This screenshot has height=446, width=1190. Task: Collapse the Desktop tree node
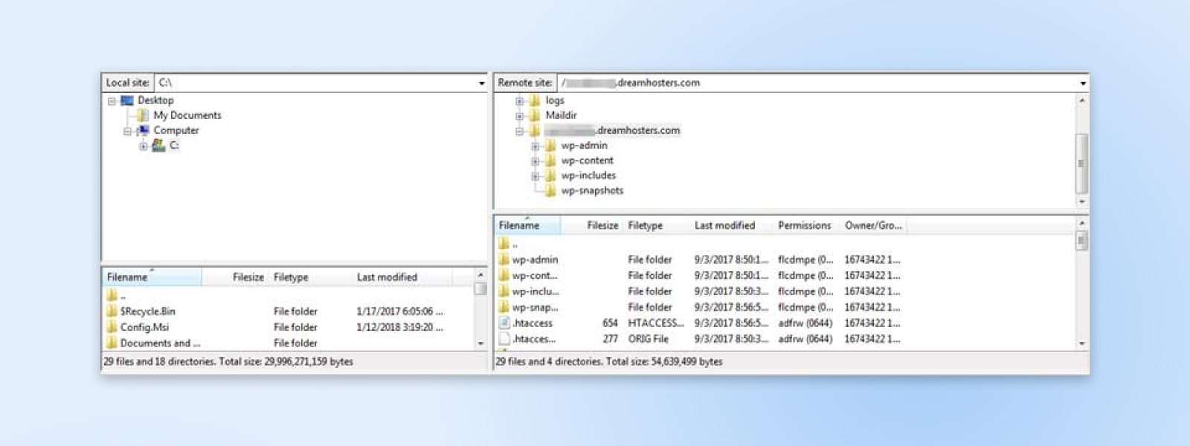click(112, 100)
